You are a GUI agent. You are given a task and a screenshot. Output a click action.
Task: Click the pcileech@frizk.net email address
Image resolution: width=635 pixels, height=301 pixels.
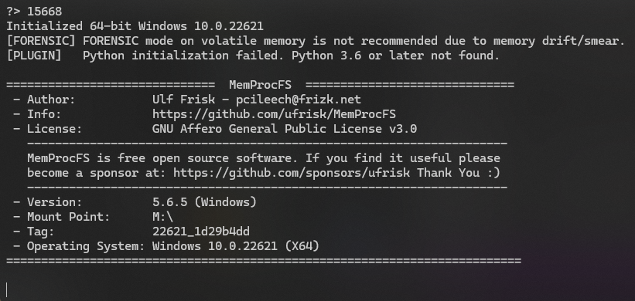[x=299, y=100]
